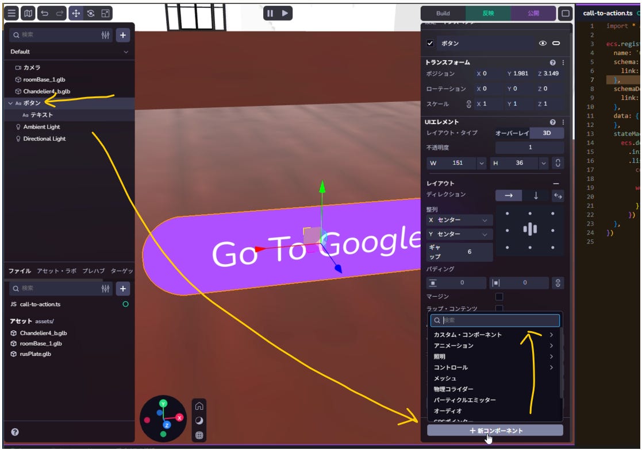The height and width of the screenshot is (450, 642).
Task: Choose 物理コライダー component
Action: (494, 389)
